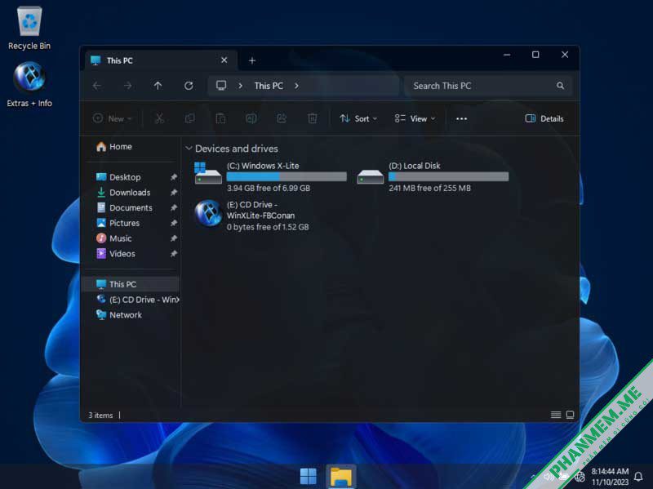Click the monitor icon in address bar
This screenshot has width=653, height=489.
tap(221, 86)
